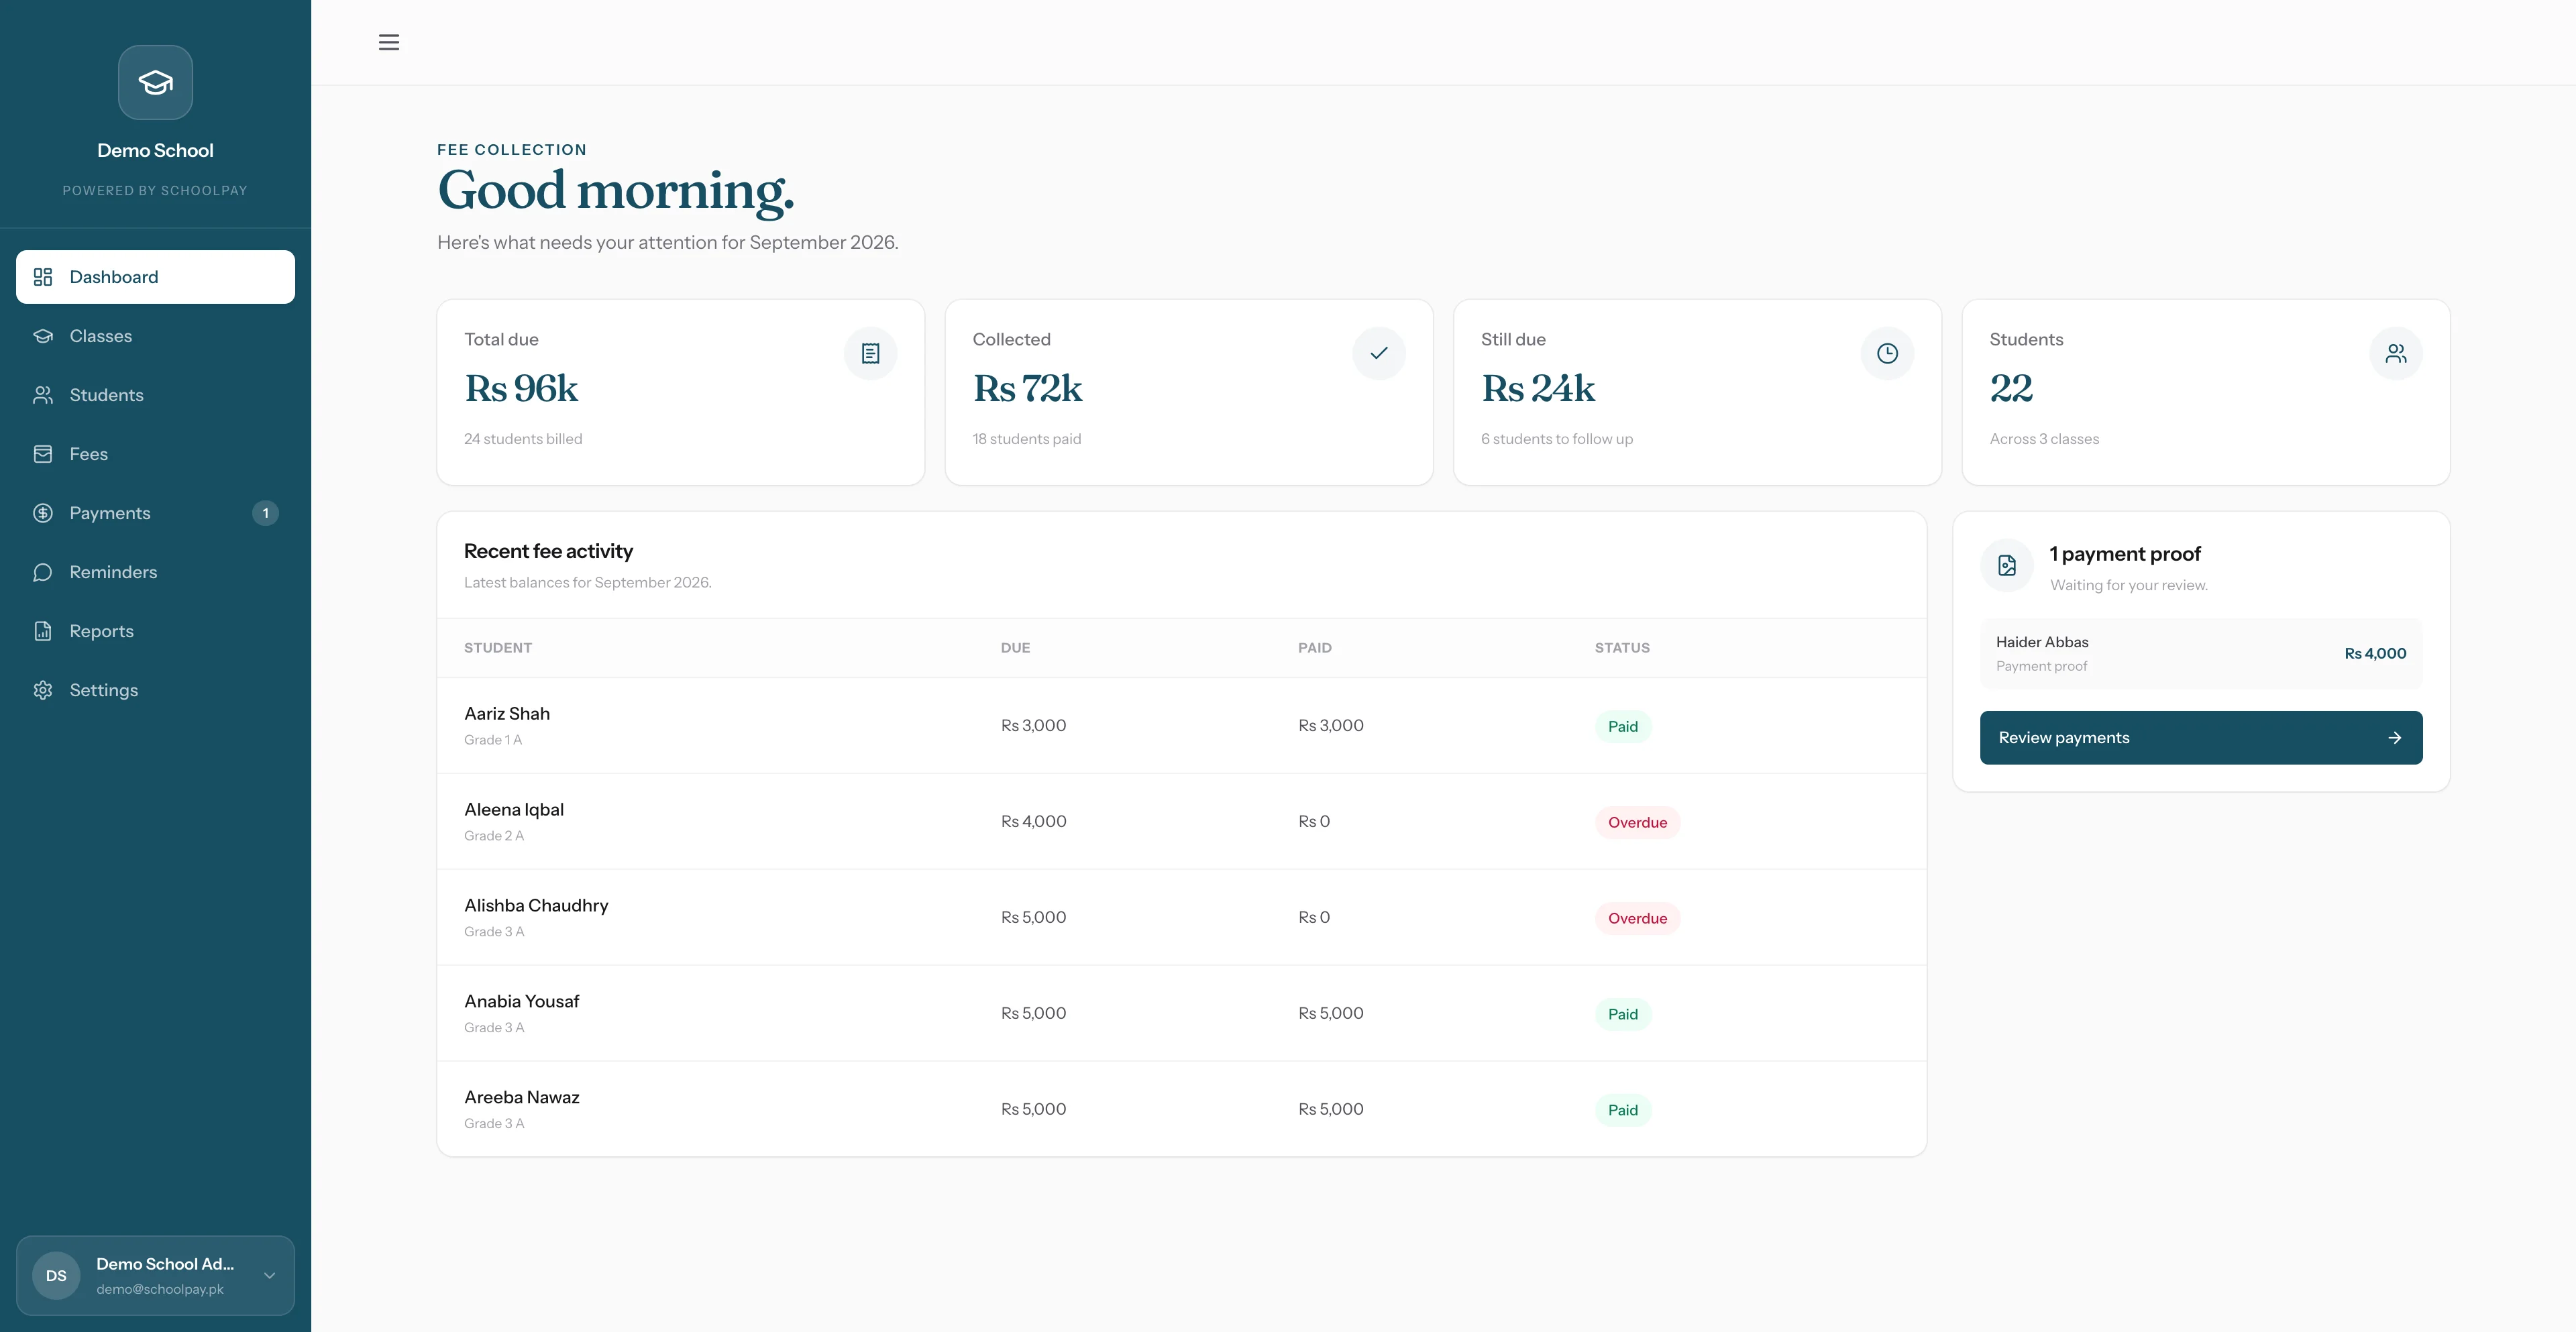Viewport: 2576px width, 1332px height.
Task: Click the Settings gear icon
Action: tap(43, 690)
